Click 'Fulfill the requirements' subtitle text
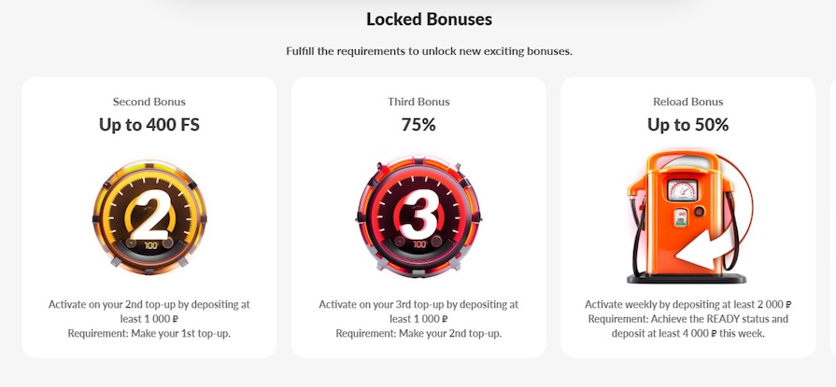836x387 pixels. coord(429,50)
